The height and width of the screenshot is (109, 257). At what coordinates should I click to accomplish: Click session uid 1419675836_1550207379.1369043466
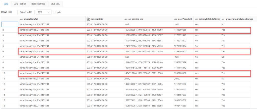click(143, 62)
